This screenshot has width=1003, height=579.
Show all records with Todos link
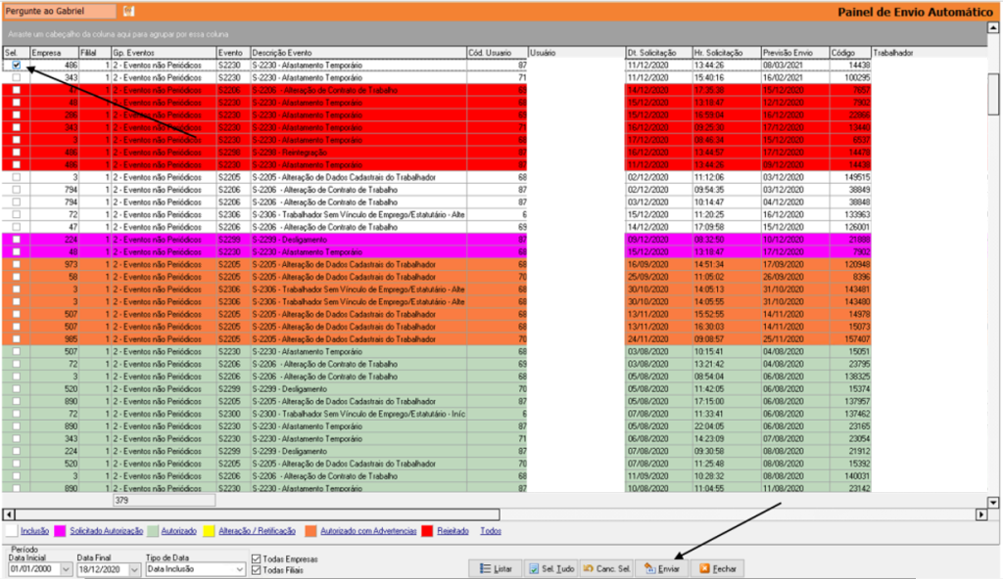[491, 531]
